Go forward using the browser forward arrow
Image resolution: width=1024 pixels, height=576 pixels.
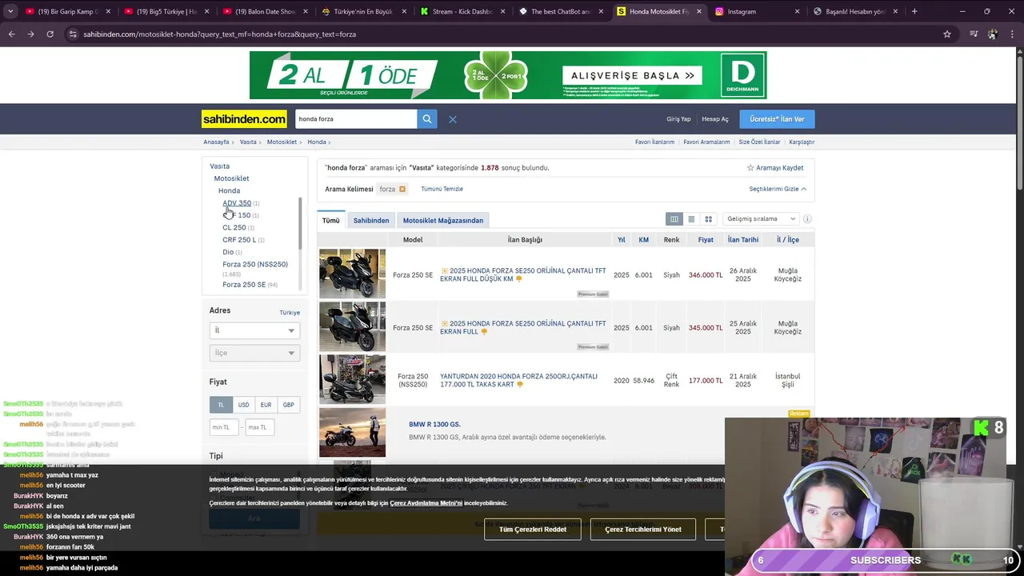30,34
